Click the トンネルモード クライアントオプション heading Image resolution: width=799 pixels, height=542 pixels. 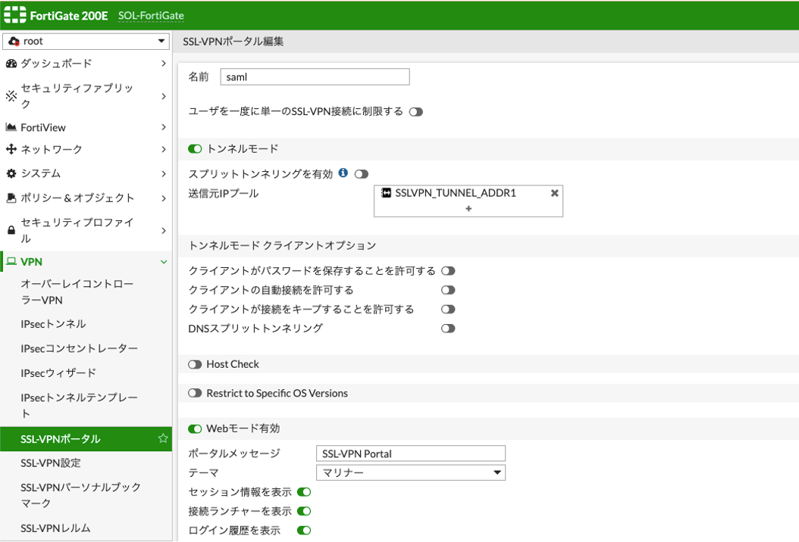pos(282,246)
